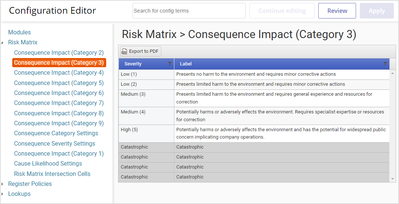
Task: Click the table scrollbar up arrow
Action: (392, 73)
